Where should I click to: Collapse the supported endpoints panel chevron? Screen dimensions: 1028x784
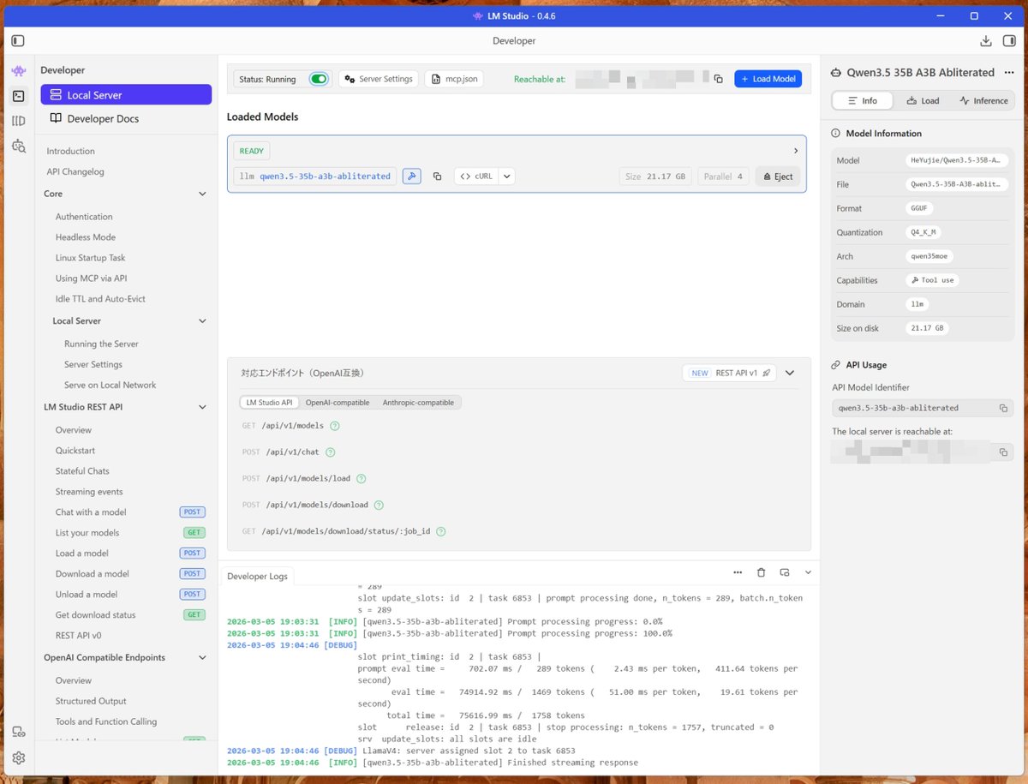click(790, 374)
